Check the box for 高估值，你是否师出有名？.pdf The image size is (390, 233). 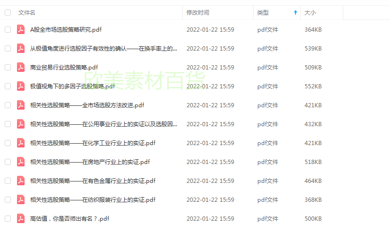[x=8, y=218]
